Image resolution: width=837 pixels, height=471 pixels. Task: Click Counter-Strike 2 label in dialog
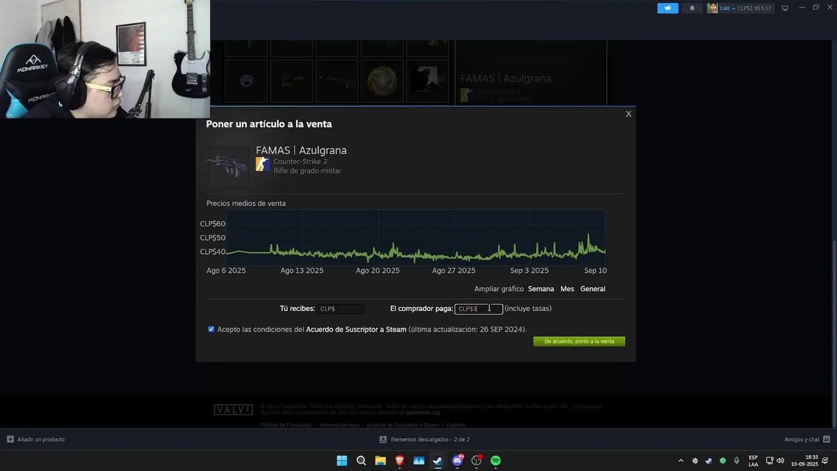pos(300,162)
